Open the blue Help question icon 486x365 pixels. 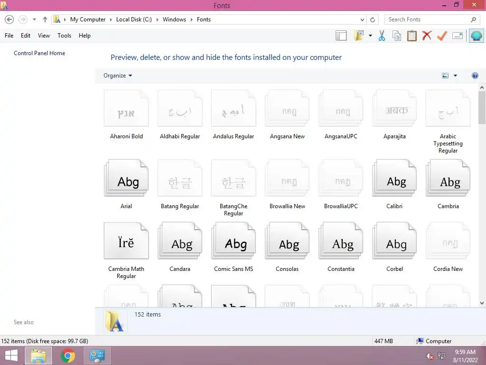(475, 76)
